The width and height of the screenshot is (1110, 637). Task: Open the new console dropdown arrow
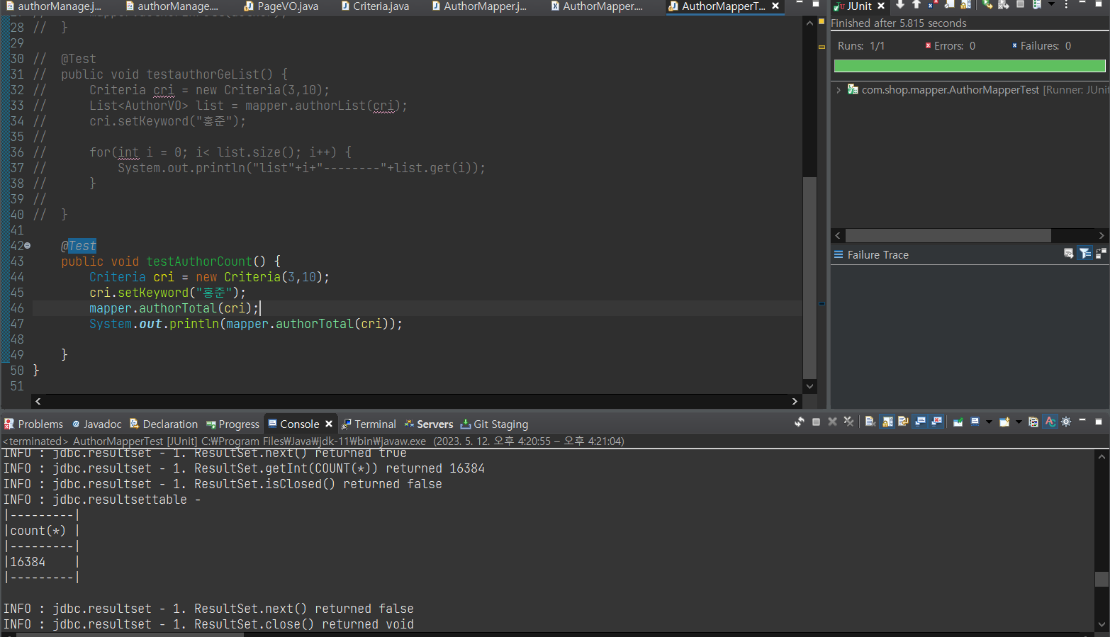pyautogui.click(x=1019, y=422)
